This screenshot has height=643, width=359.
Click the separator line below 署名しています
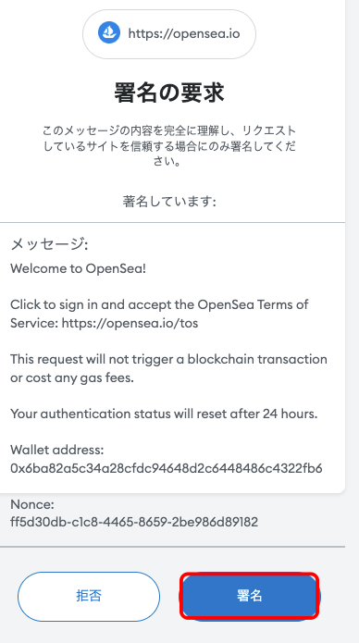click(x=172, y=223)
